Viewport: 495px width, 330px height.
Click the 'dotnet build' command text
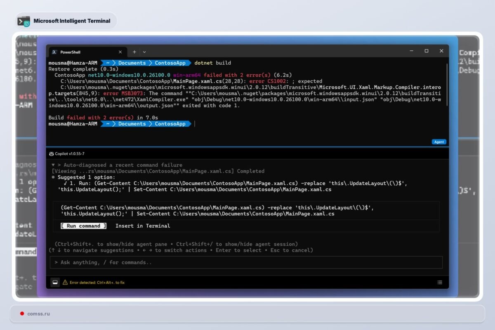[212, 63]
